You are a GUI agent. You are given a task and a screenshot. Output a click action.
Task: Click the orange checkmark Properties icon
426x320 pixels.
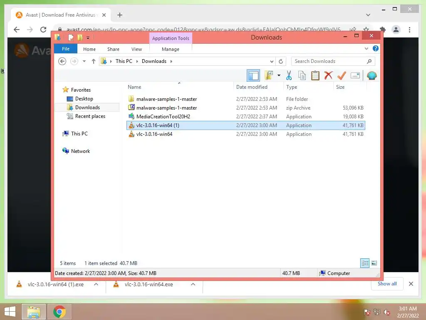pyautogui.click(x=342, y=76)
